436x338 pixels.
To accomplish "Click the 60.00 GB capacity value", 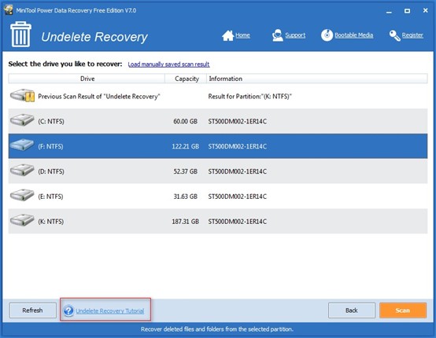I will (186, 121).
